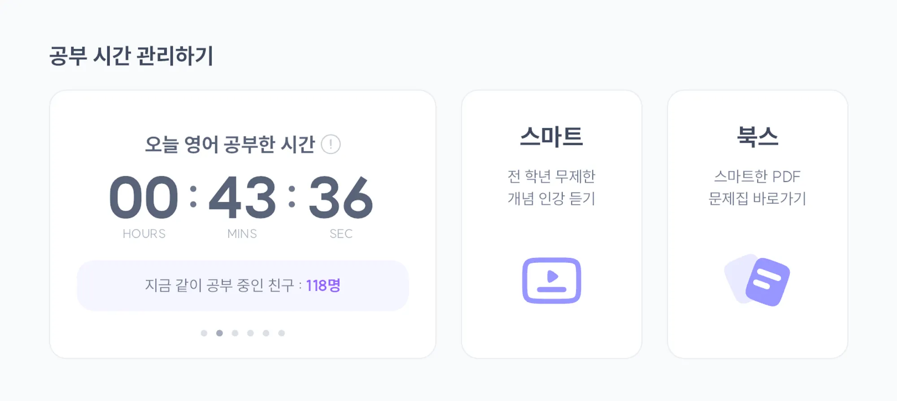Click the hours digits 00 on timer

point(144,197)
